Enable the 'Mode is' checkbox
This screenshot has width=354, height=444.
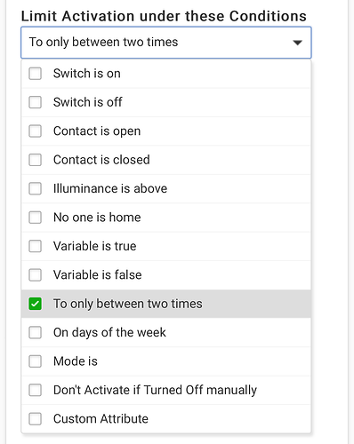click(35, 361)
